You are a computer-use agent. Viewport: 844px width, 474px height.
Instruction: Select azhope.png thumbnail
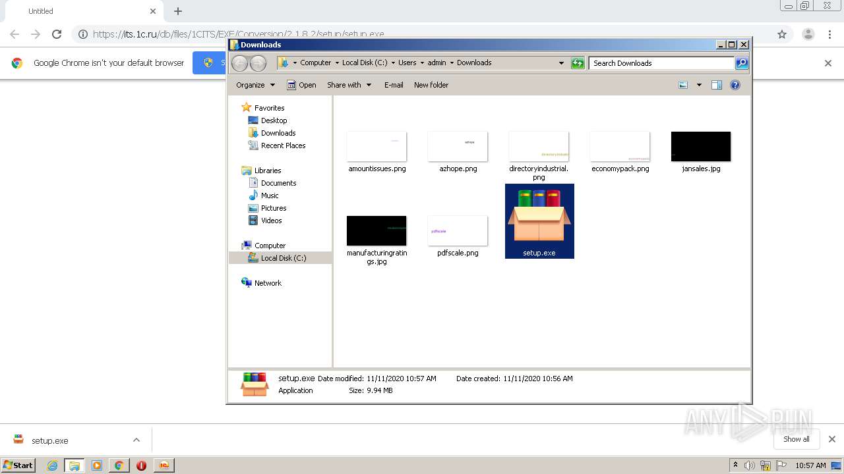[x=458, y=146]
